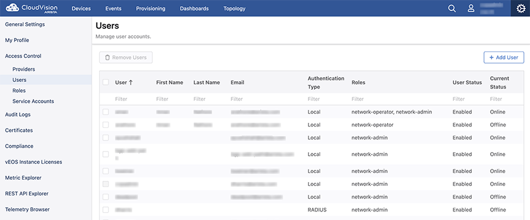Open Service Accounts in the sidebar
530x220 pixels.
click(33, 101)
